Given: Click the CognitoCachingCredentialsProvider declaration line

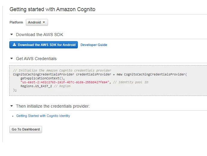Looking at the screenshot, I should 100,74.
